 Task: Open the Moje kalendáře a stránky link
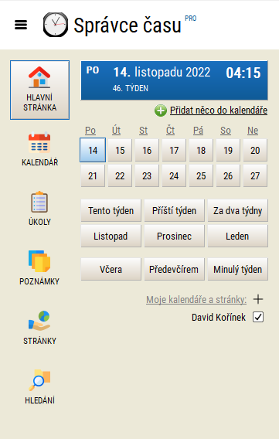tap(196, 300)
